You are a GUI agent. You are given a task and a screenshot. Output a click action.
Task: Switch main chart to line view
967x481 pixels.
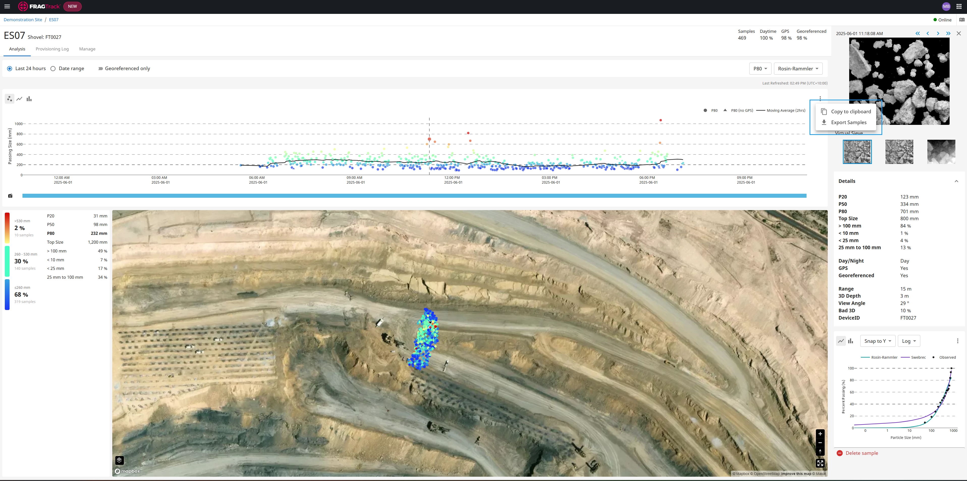pos(19,99)
